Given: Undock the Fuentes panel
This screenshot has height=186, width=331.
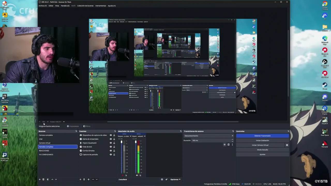Looking at the screenshot, I should point(115,131).
